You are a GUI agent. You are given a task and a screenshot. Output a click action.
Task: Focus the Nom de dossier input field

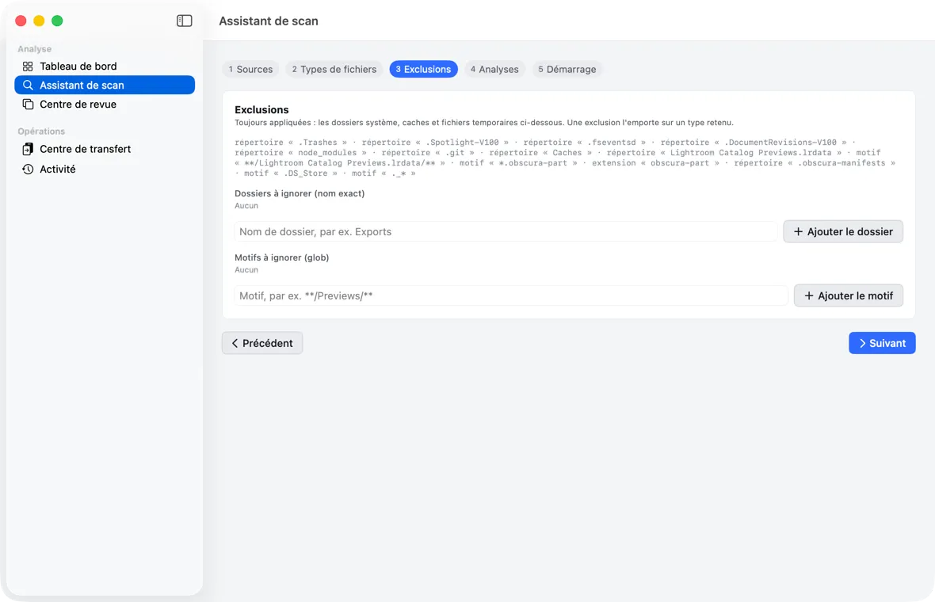(506, 231)
